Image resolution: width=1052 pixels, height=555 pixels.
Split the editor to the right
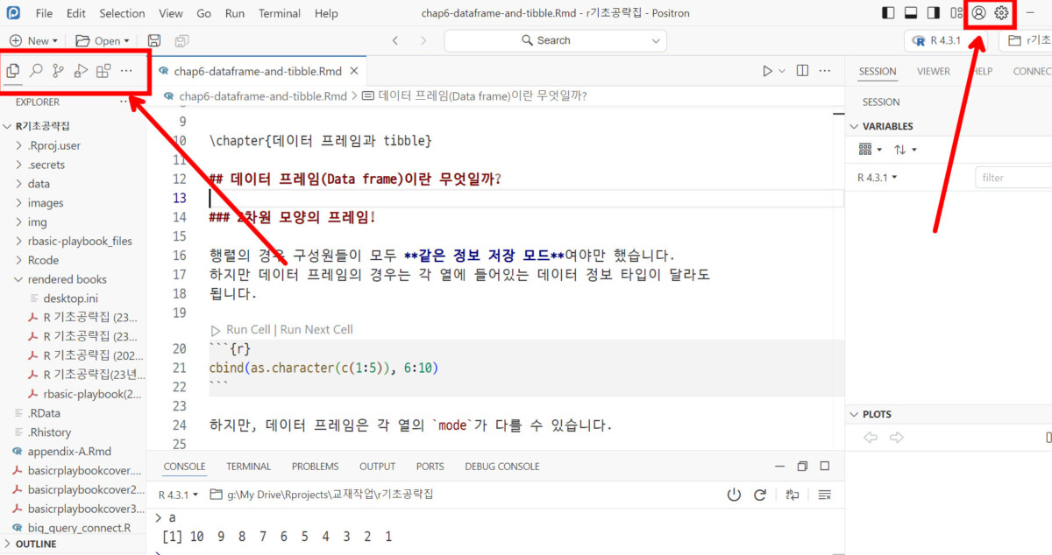801,71
